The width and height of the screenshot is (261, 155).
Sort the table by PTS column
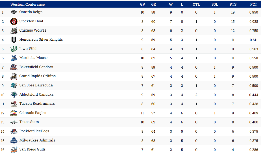tap(233, 4)
